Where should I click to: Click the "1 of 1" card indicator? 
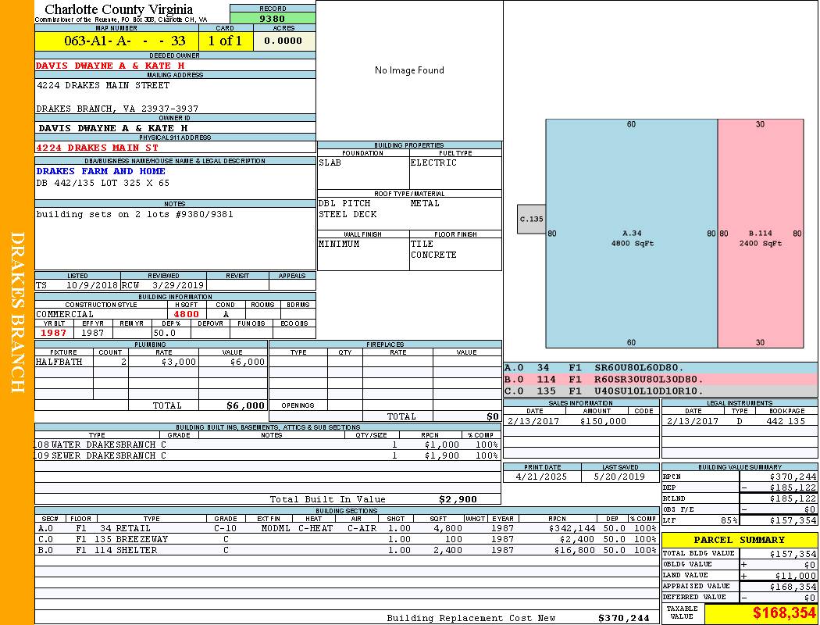point(225,41)
